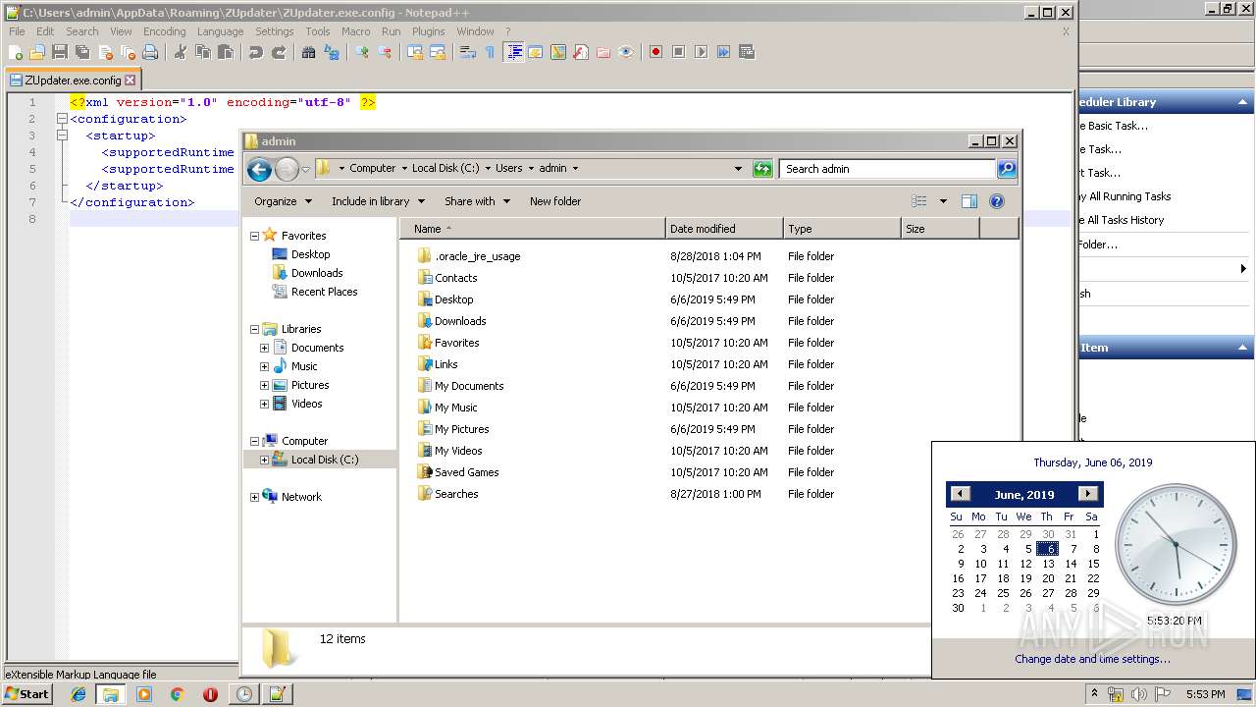Open Language menu in Notepad++
Image resolution: width=1256 pixels, height=707 pixels.
[x=220, y=31]
